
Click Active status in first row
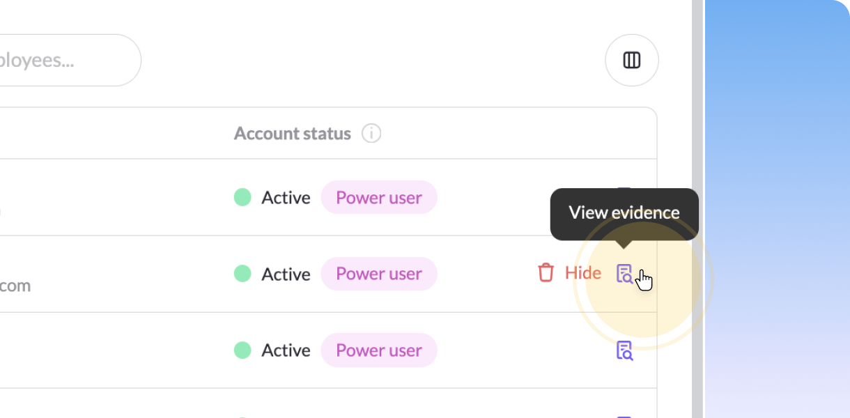(272, 198)
